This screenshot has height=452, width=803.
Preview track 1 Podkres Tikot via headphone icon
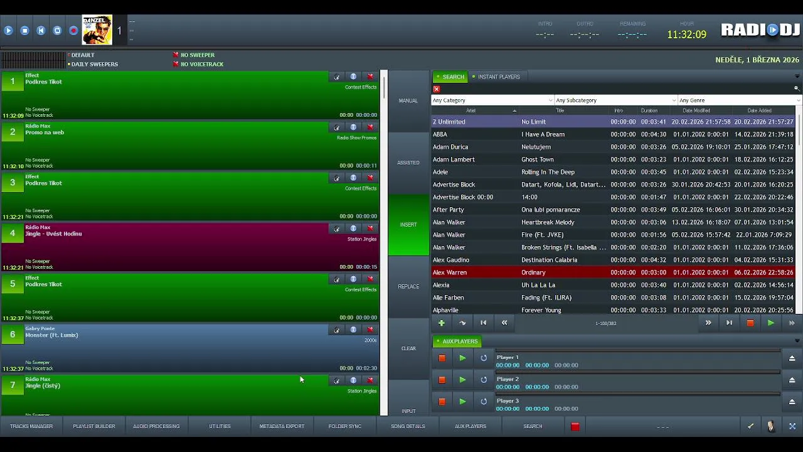pyautogui.click(x=337, y=77)
